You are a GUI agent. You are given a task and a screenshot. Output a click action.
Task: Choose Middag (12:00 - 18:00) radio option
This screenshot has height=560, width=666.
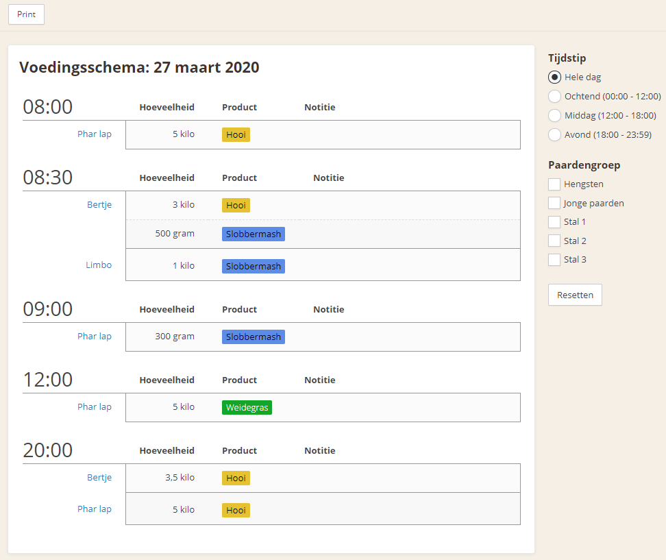(554, 116)
